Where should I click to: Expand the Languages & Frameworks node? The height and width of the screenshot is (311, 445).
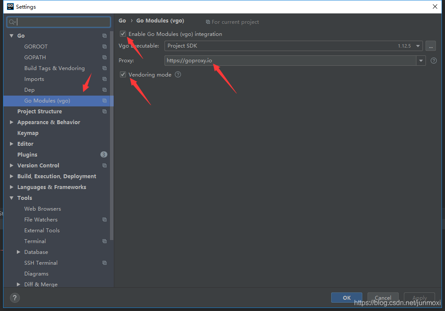pos(12,187)
